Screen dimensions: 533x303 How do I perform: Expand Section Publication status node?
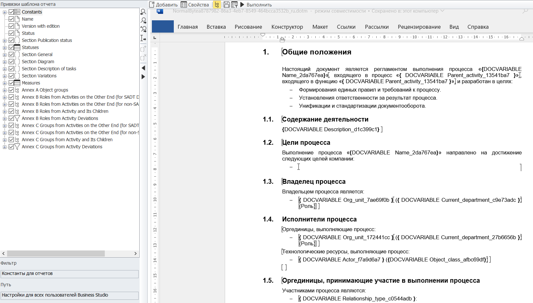pos(5,41)
